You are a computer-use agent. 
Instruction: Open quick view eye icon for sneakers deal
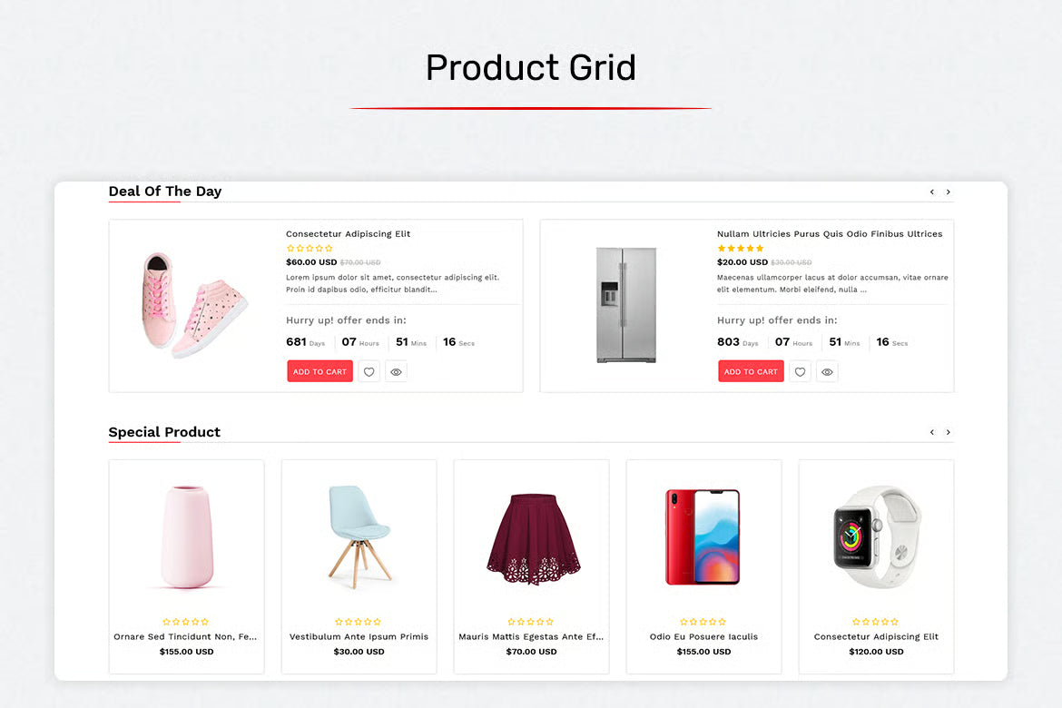pyautogui.click(x=396, y=371)
